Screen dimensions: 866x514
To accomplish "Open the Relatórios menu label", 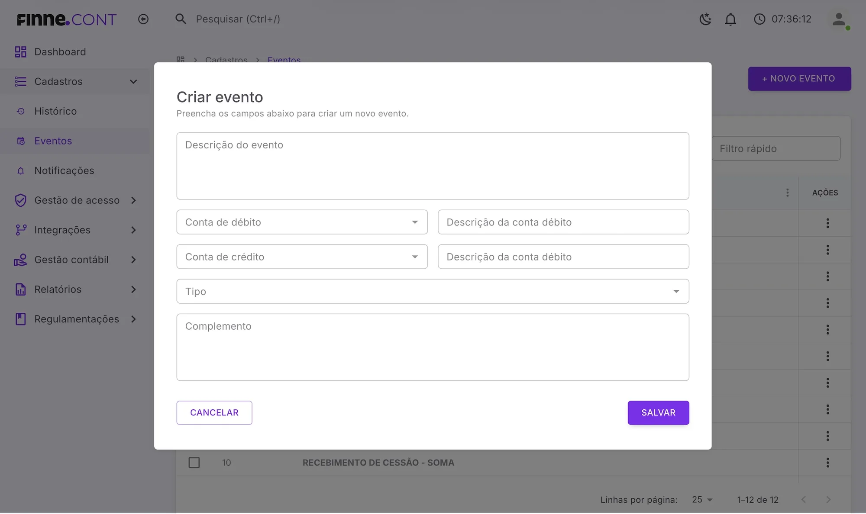I will 58,289.
